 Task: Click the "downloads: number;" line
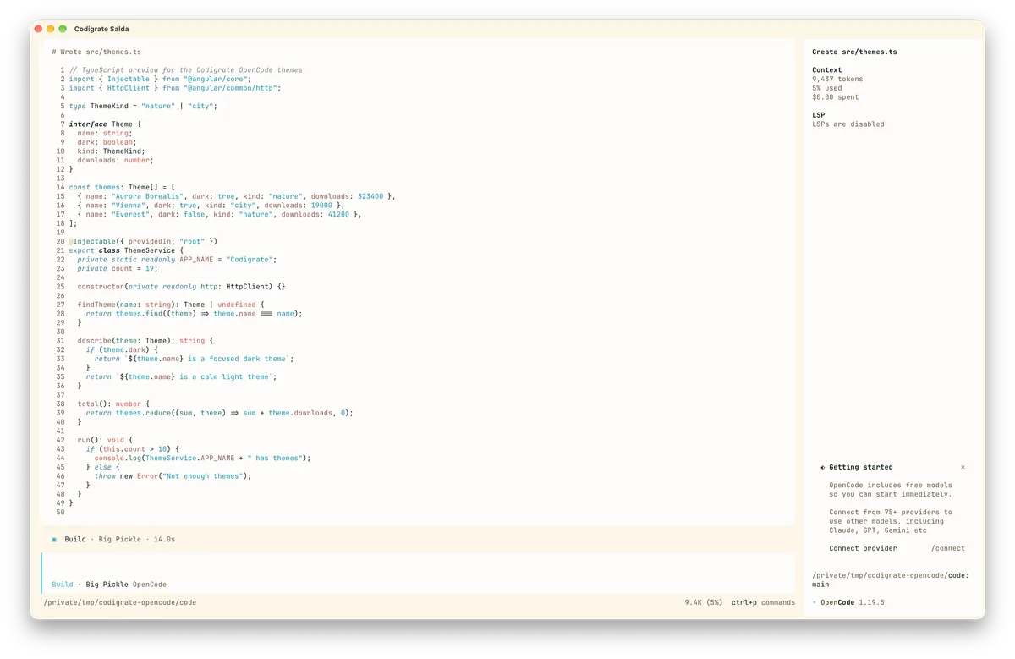115,160
